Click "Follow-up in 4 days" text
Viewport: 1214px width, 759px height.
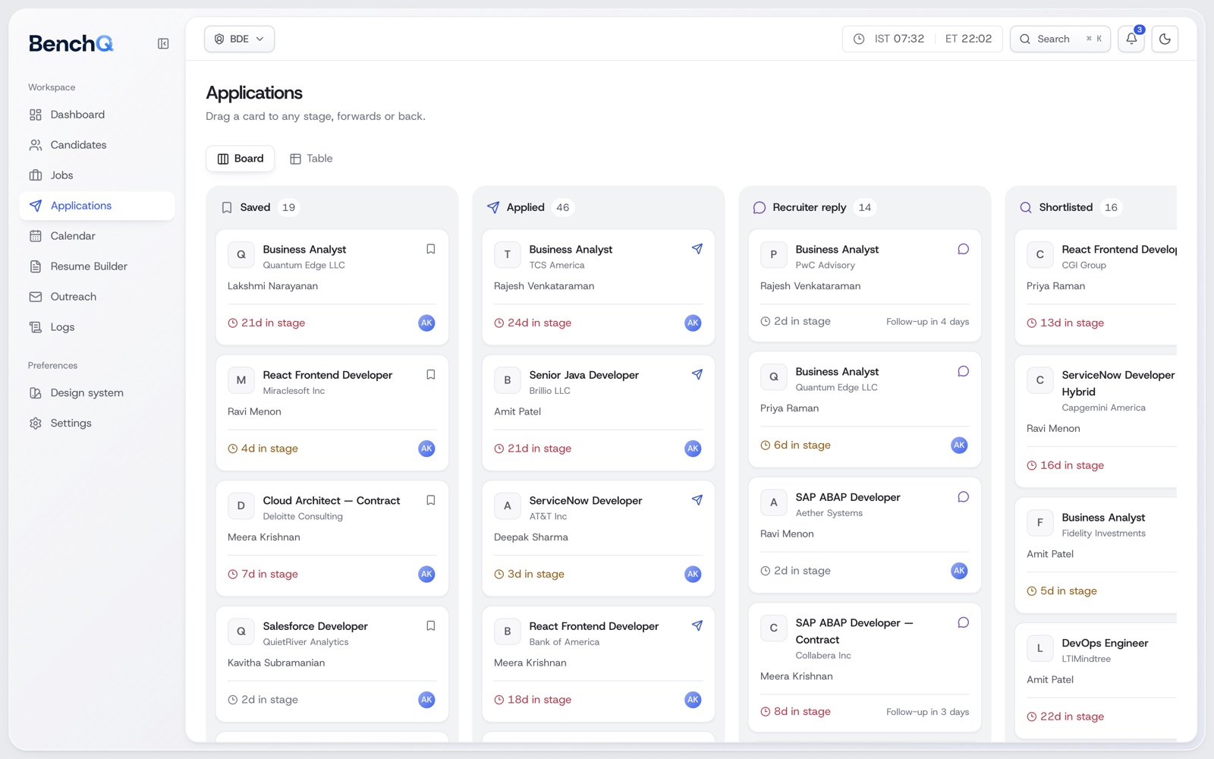(x=927, y=322)
